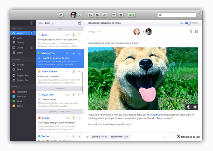This screenshot has width=213, height=151.
Task: Go to previous attachment with left arrow
Action: [x=166, y=137]
